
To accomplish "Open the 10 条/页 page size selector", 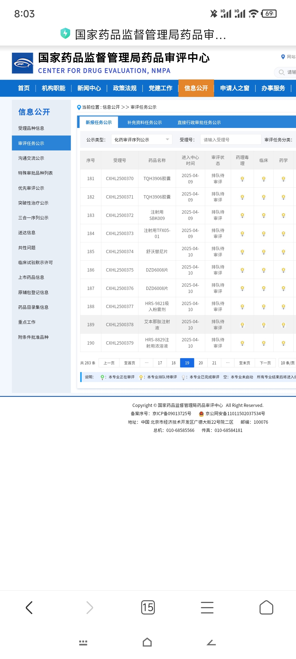I will 288,363.
